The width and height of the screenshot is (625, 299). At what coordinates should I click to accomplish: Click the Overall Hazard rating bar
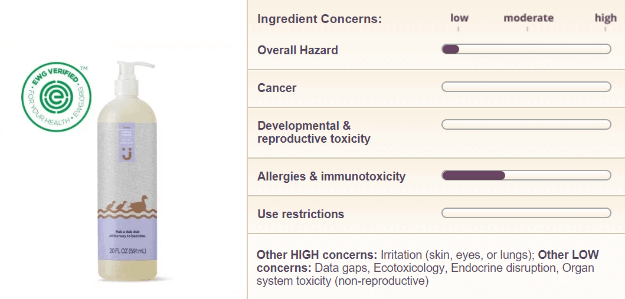[x=526, y=50]
